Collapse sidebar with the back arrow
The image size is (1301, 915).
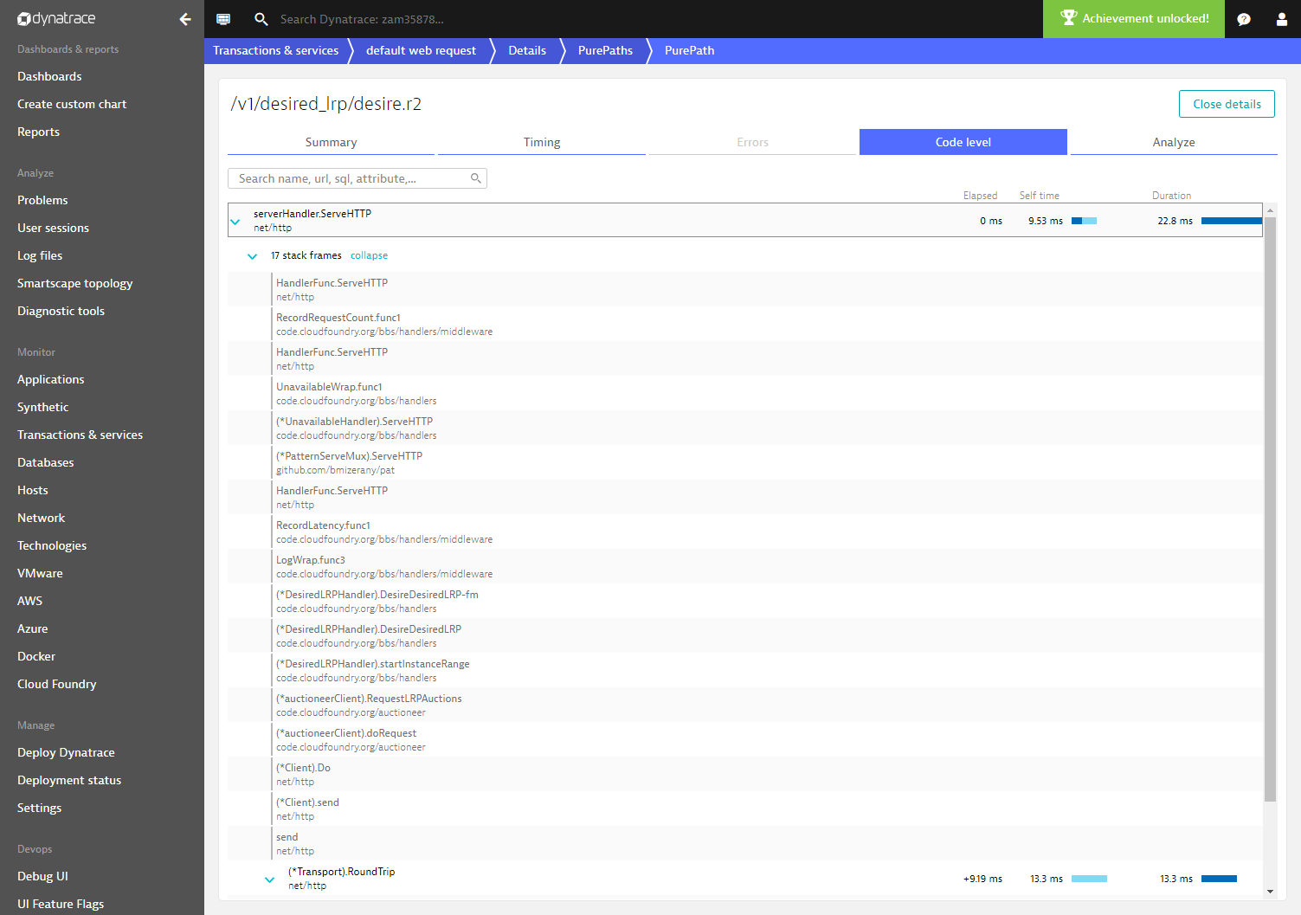185,19
